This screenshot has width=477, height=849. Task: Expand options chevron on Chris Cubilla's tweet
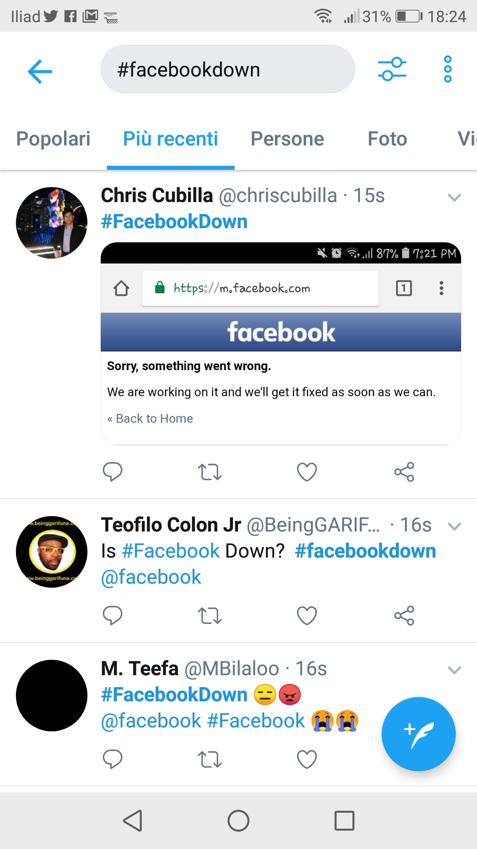click(x=454, y=197)
